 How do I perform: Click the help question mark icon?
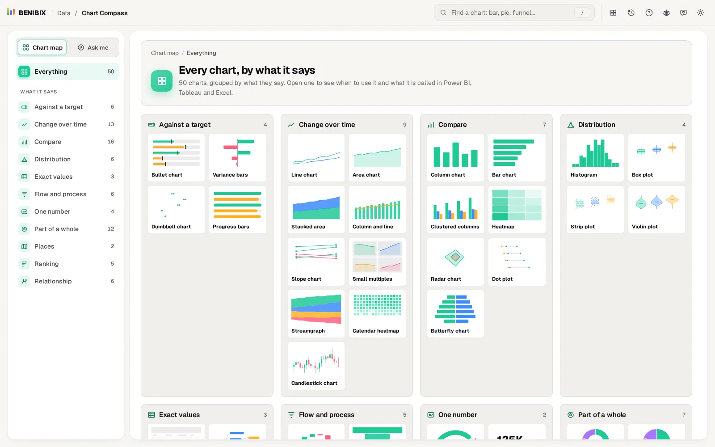649,13
